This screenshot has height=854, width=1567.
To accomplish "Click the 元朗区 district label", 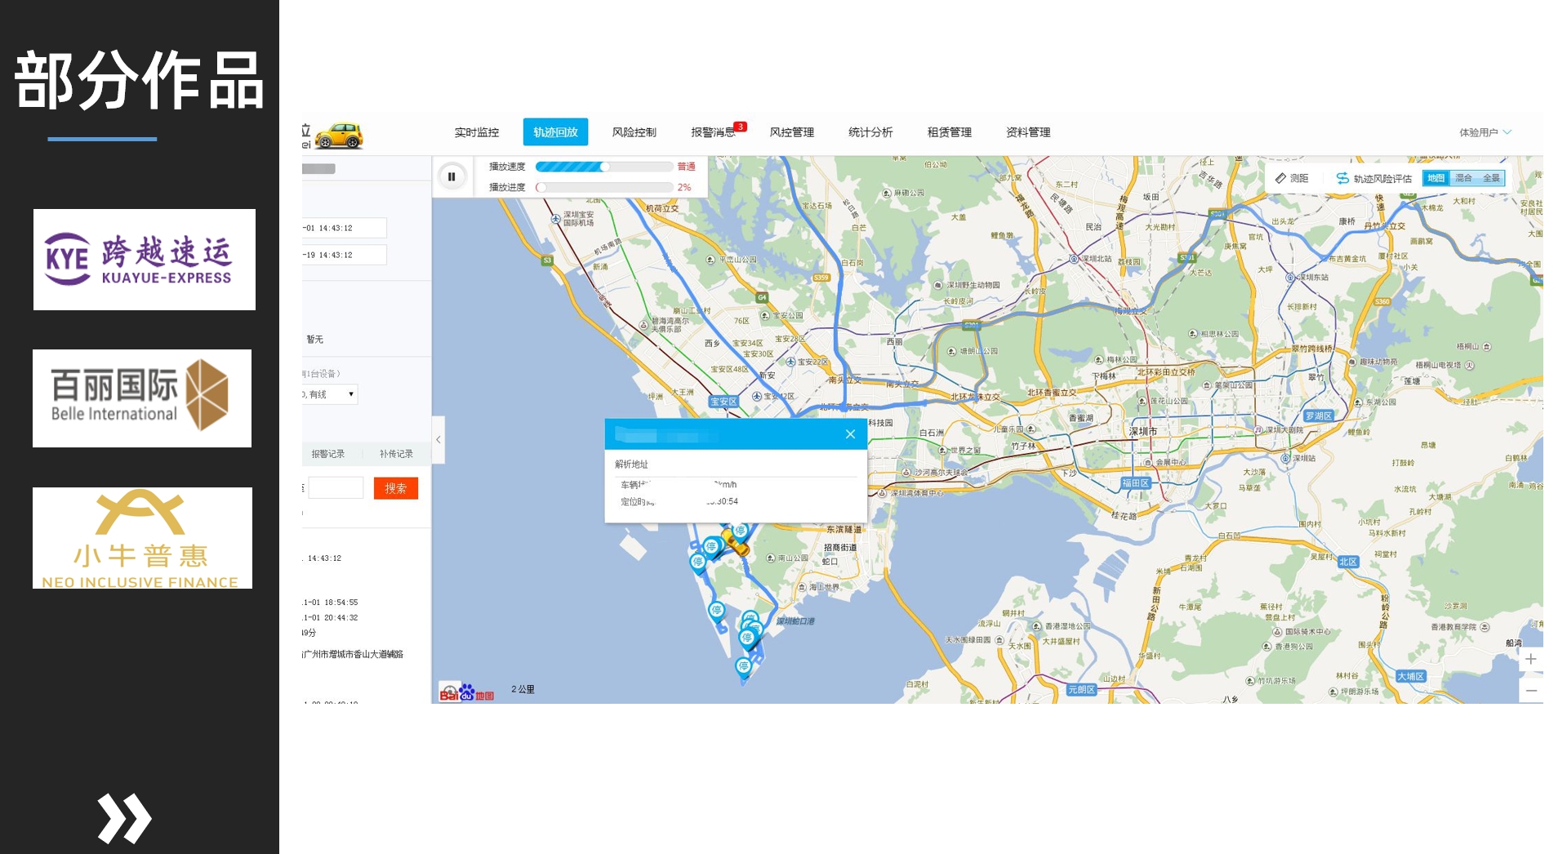I will (x=1081, y=690).
